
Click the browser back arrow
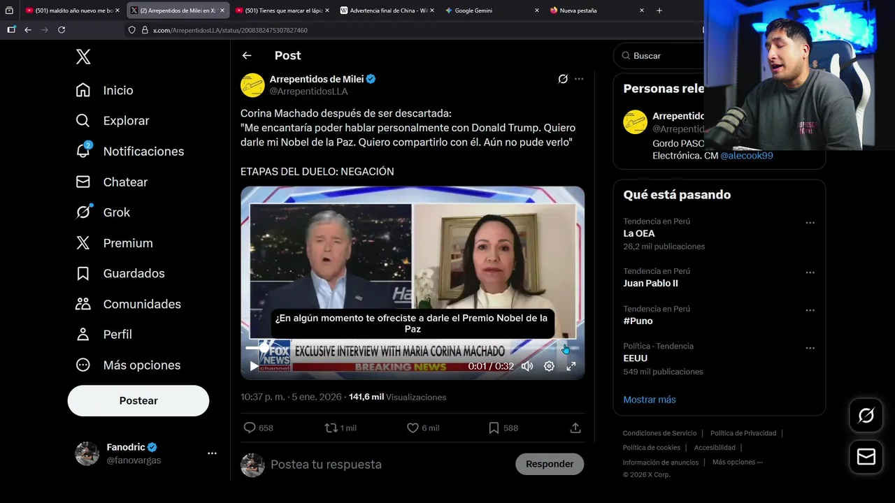(28, 30)
